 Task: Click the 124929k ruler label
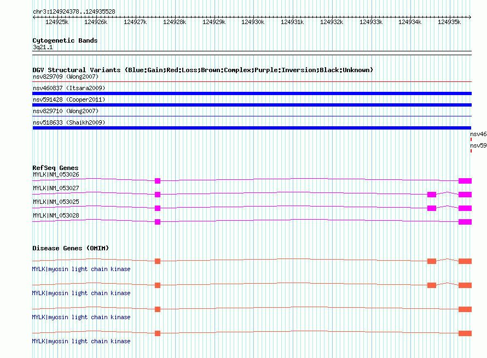(x=214, y=22)
